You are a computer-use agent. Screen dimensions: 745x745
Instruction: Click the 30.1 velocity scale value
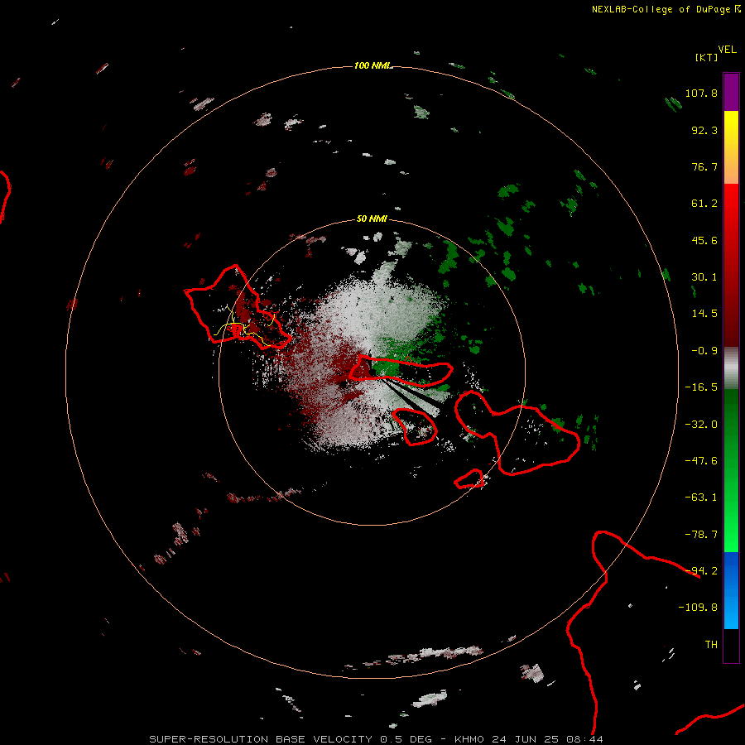pyautogui.click(x=704, y=277)
